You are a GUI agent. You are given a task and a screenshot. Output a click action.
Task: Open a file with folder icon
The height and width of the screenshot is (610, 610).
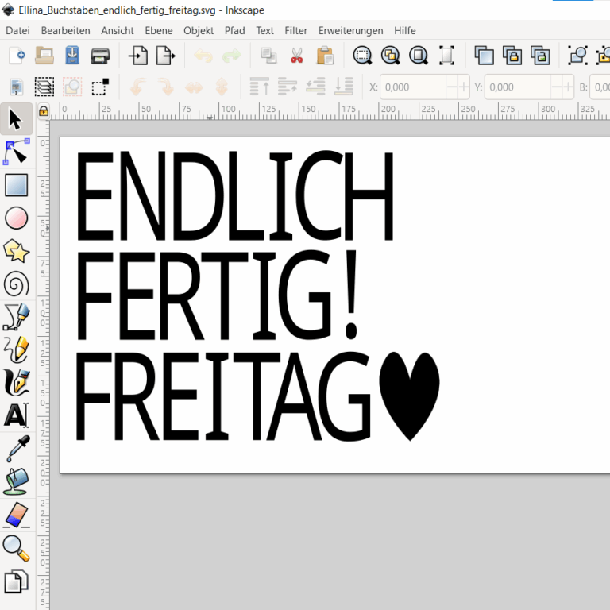click(x=44, y=56)
